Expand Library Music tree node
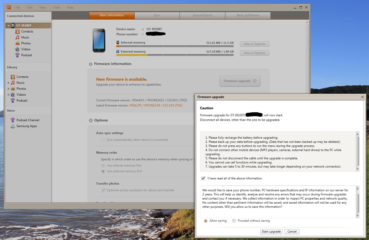Viewport: 369px width, 240px height. (8, 83)
